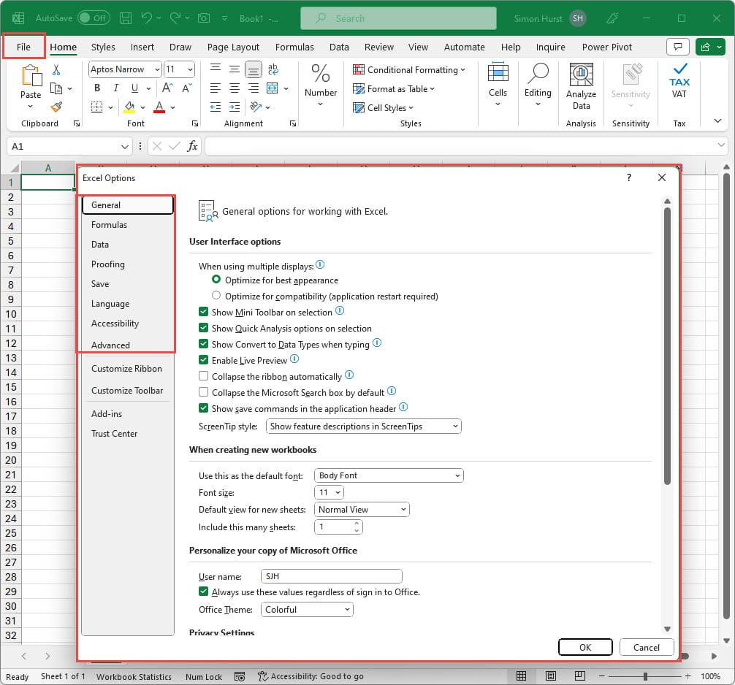This screenshot has width=735, height=685.
Task: Click the zoom slider in status bar
Action: tap(644, 676)
